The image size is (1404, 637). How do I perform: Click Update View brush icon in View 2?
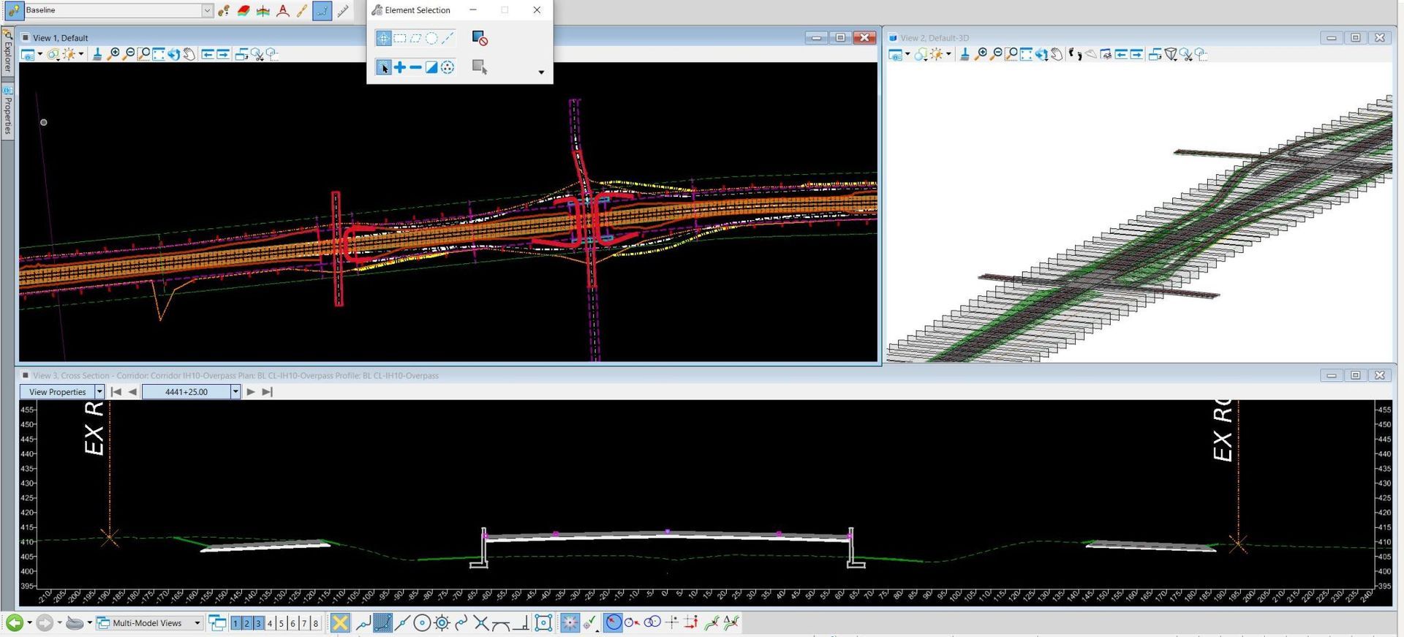coord(965,54)
